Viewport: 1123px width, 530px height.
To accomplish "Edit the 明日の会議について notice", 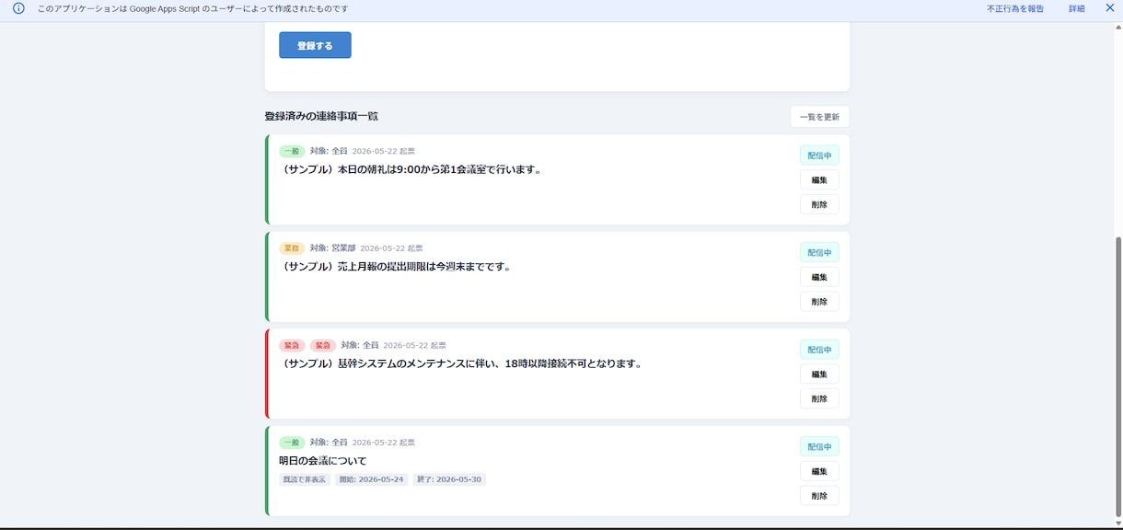I will pos(819,471).
